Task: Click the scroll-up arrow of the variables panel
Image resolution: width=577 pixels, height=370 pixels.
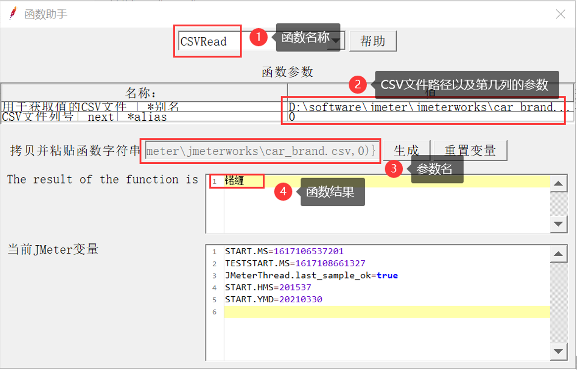Action: [560, 253]
